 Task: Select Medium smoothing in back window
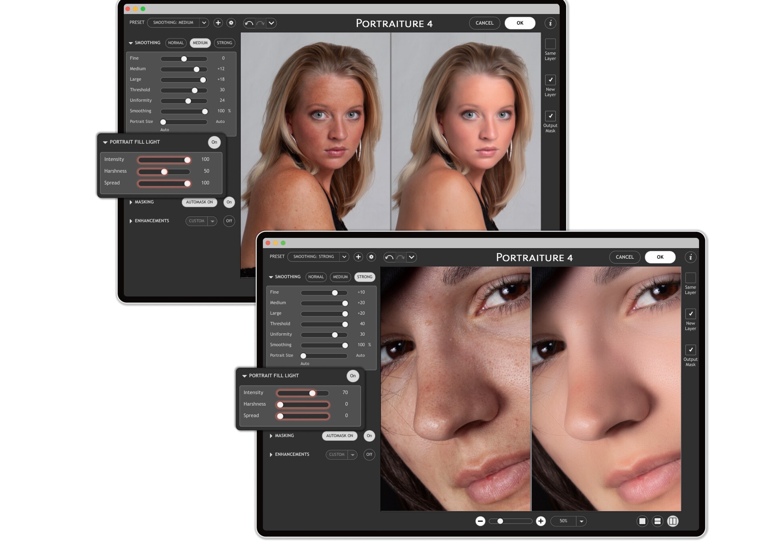[200, 43]
